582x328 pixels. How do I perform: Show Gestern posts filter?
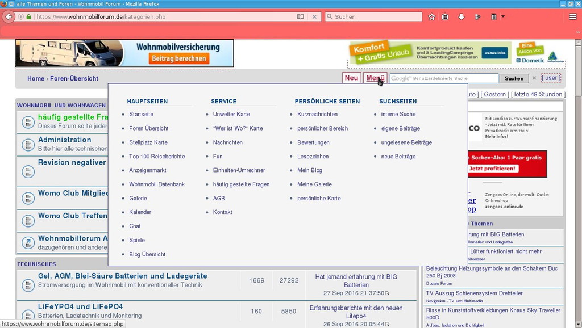(494, 95)
